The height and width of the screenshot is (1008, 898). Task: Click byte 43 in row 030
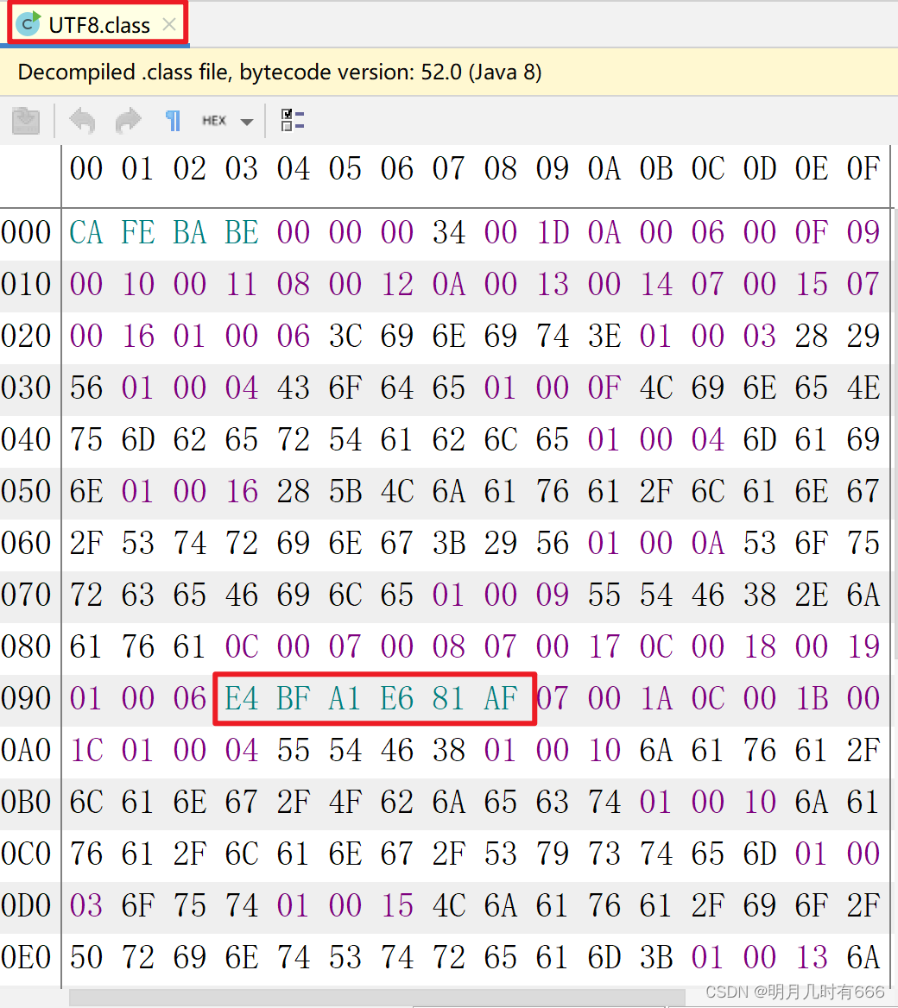click(294, 388)
